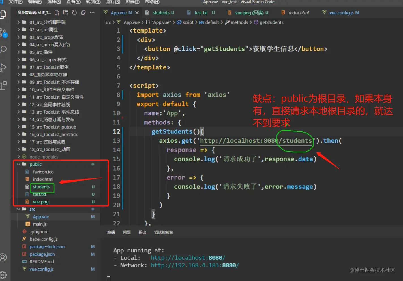The image size is (403, 281).
Task: Collapse all folders in explorer
Action: pyautogui.click(x=83, y=13)
